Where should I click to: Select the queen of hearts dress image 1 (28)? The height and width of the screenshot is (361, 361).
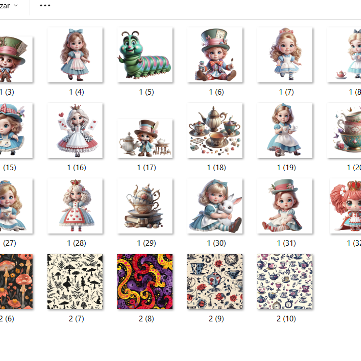click(x=75, y=206)
